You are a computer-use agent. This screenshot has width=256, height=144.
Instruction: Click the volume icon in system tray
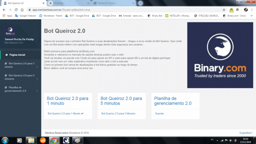[x=231, y=140]
